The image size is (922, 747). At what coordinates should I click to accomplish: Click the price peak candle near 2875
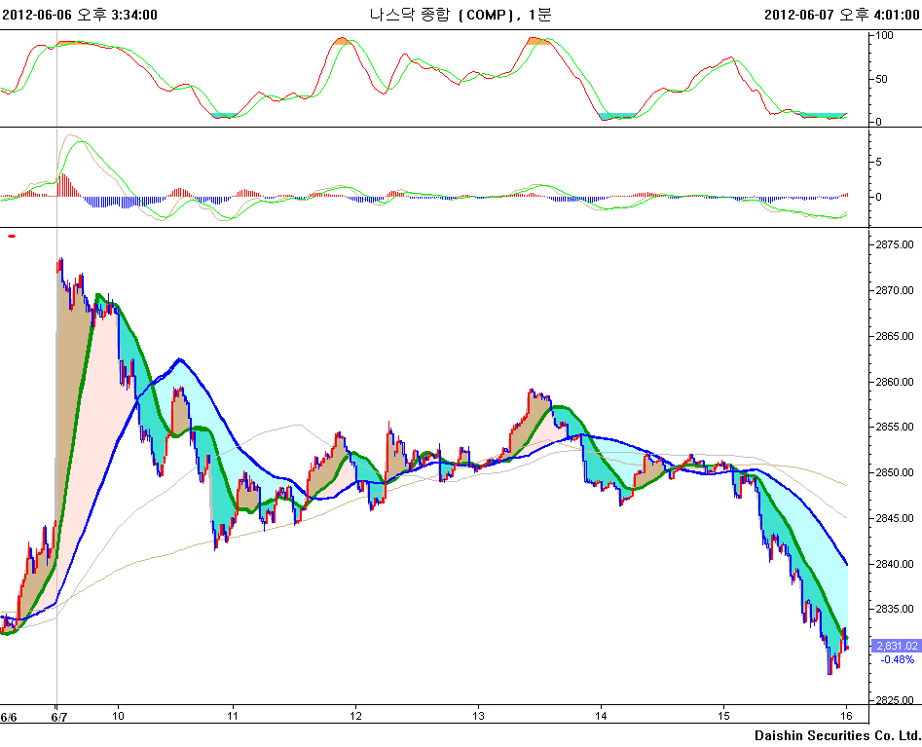(60, 264)
